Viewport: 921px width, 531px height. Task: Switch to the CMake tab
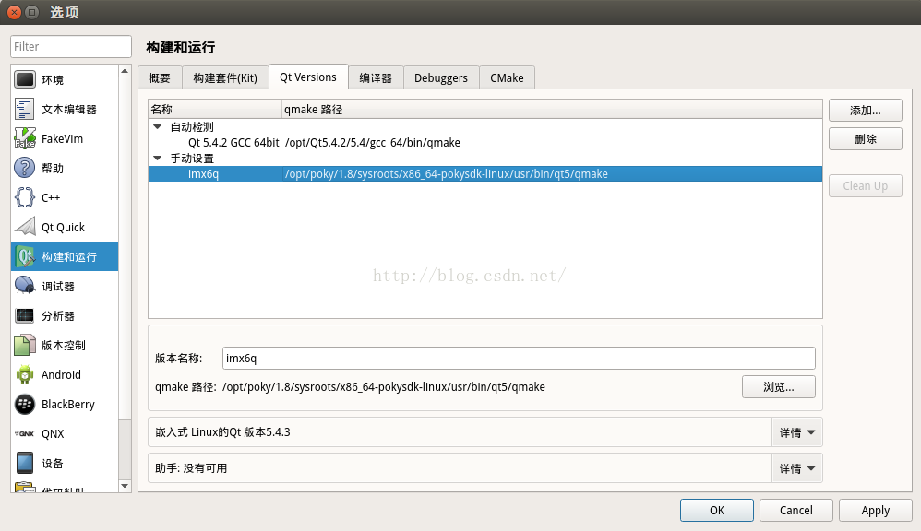click(507, 78)
